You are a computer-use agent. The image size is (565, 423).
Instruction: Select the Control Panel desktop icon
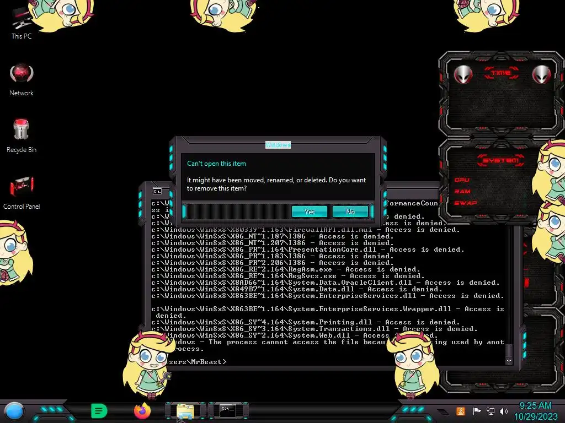[22, 193]
